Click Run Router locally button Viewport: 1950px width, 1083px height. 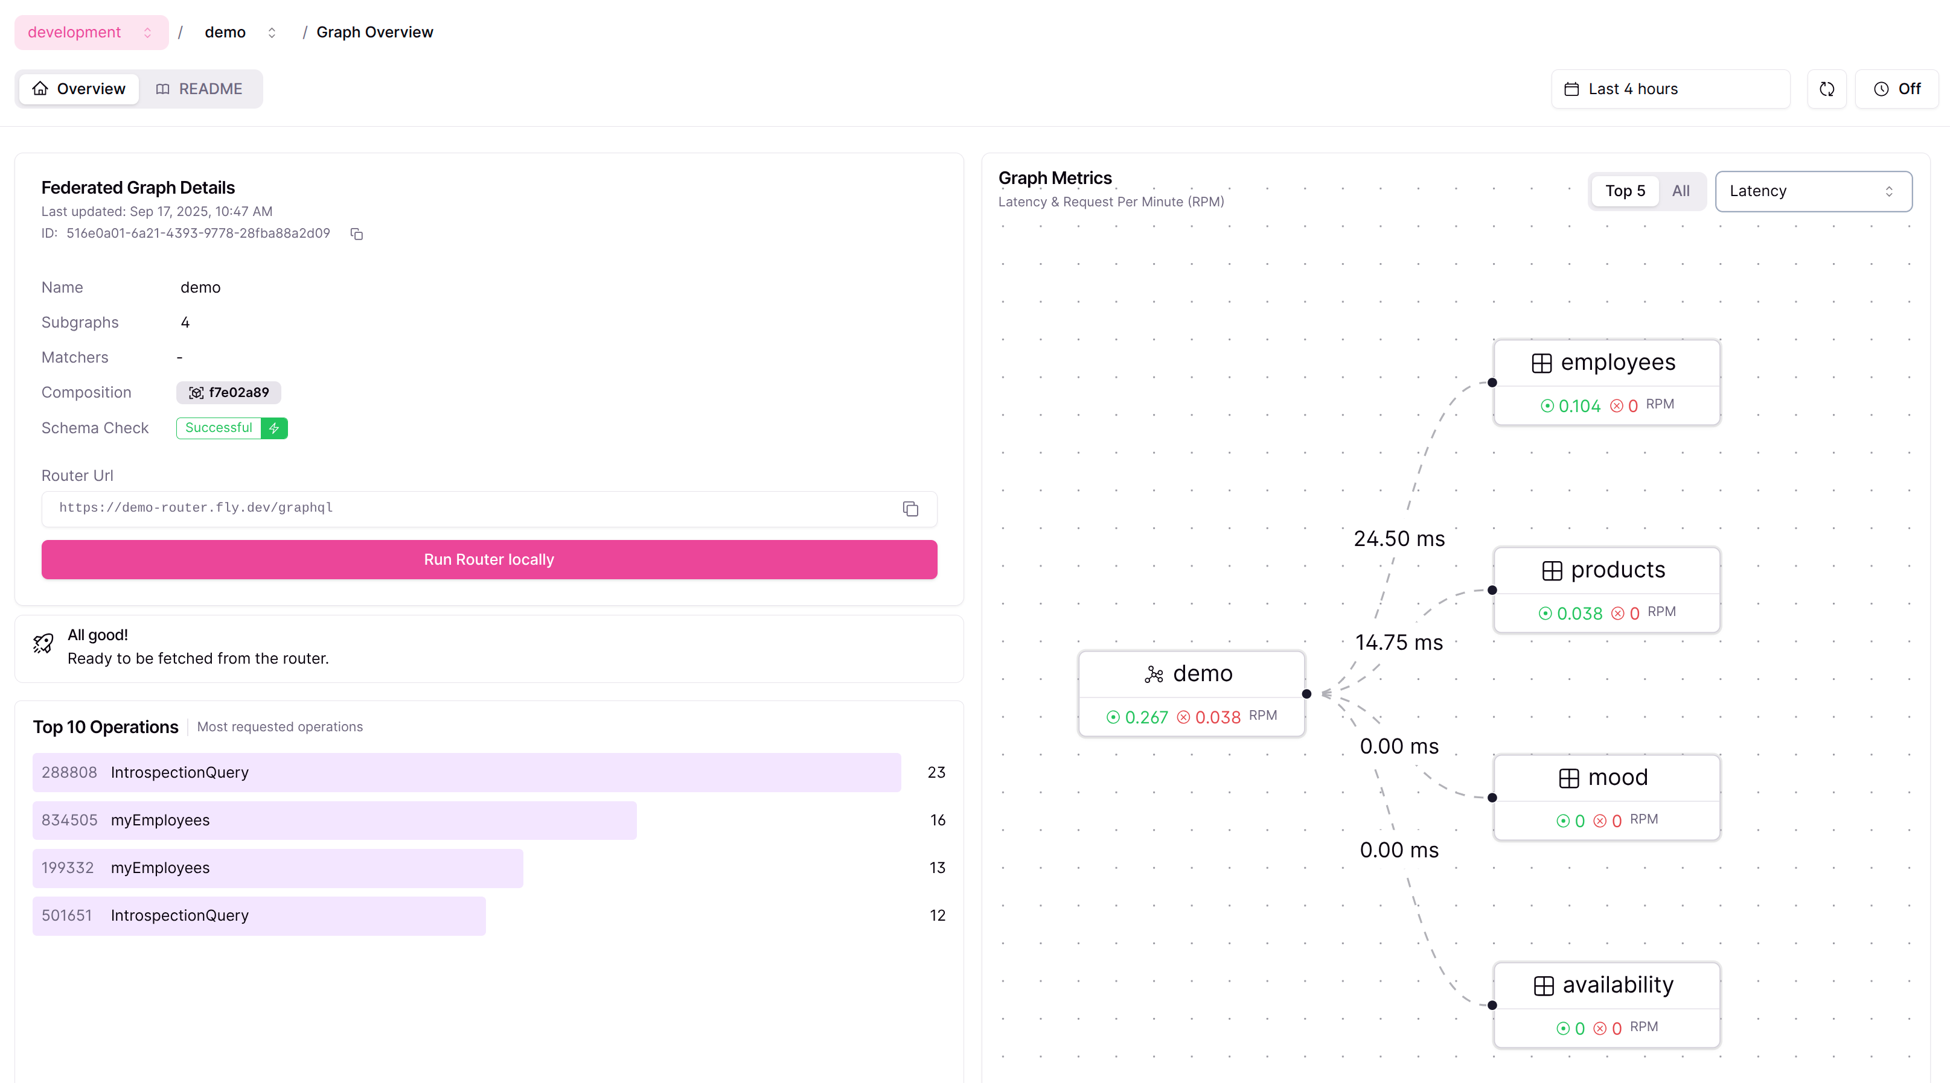[489, 560]
